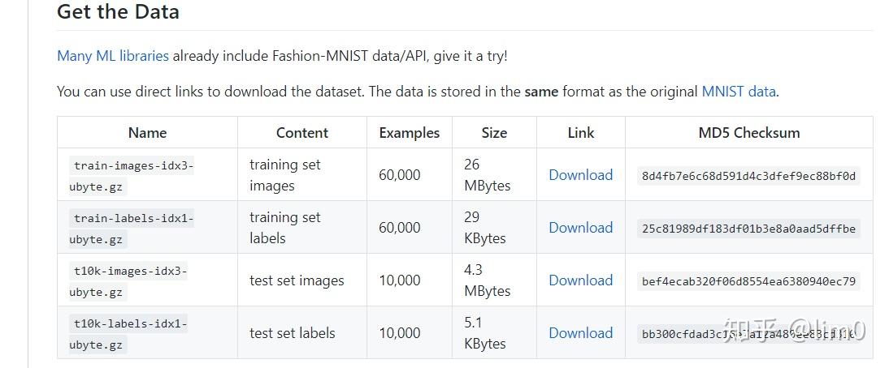Screen dimensions: 889x368
Task: Download the training set images file
Action: (580, 175)
